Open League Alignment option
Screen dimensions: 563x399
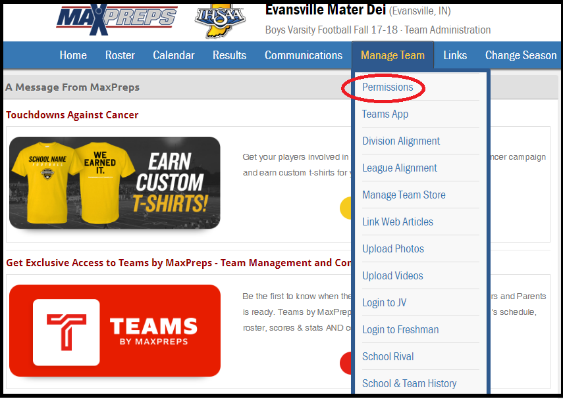pos(400,168)
